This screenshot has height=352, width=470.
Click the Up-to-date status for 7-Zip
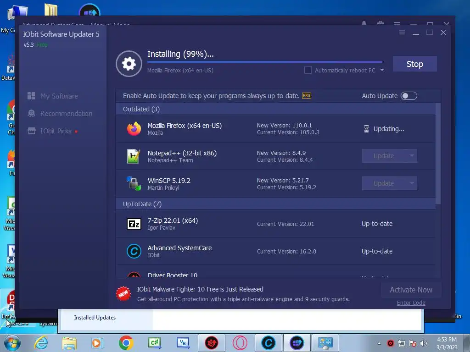pyautogui.click(x=377, y=224)
